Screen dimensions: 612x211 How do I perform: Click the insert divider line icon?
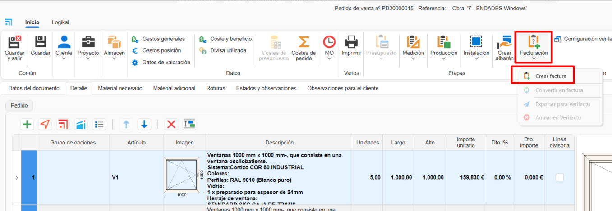189,125
